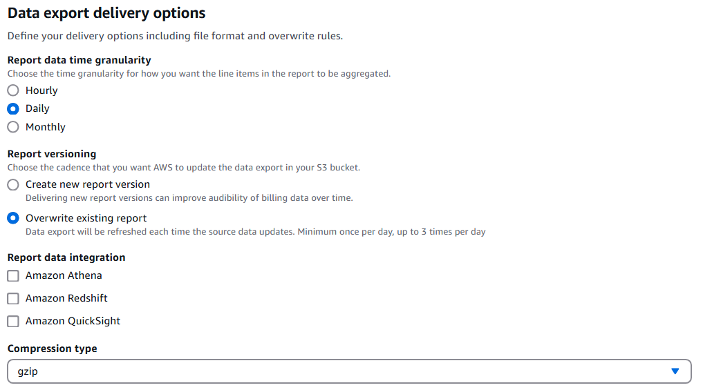
Task: Select the Hourly radio button
Action: tap(13, 90)
